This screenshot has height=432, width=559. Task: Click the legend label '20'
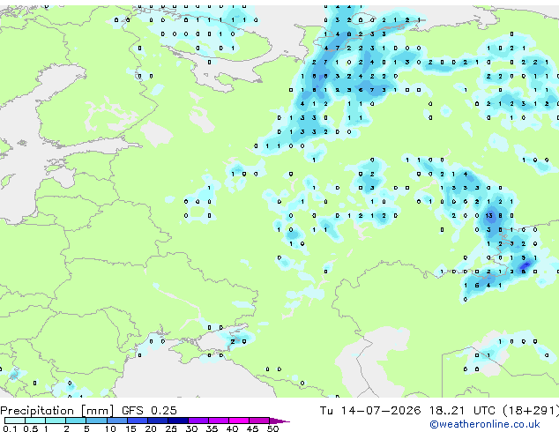click(x=151, y=428)
